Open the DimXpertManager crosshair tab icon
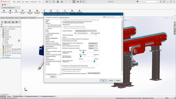Viewport: 176px width, 99px height. 13,22
